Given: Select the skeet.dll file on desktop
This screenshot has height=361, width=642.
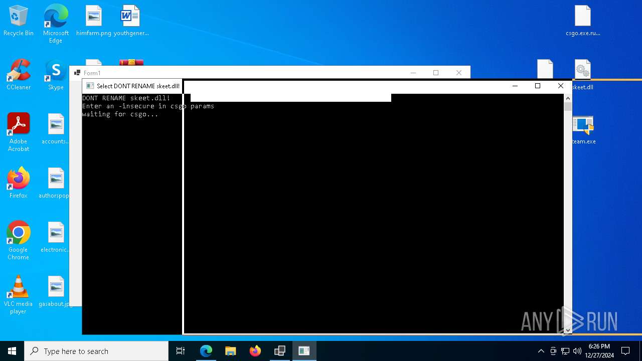Looking at the screenshot, I should tap(583, 75).
